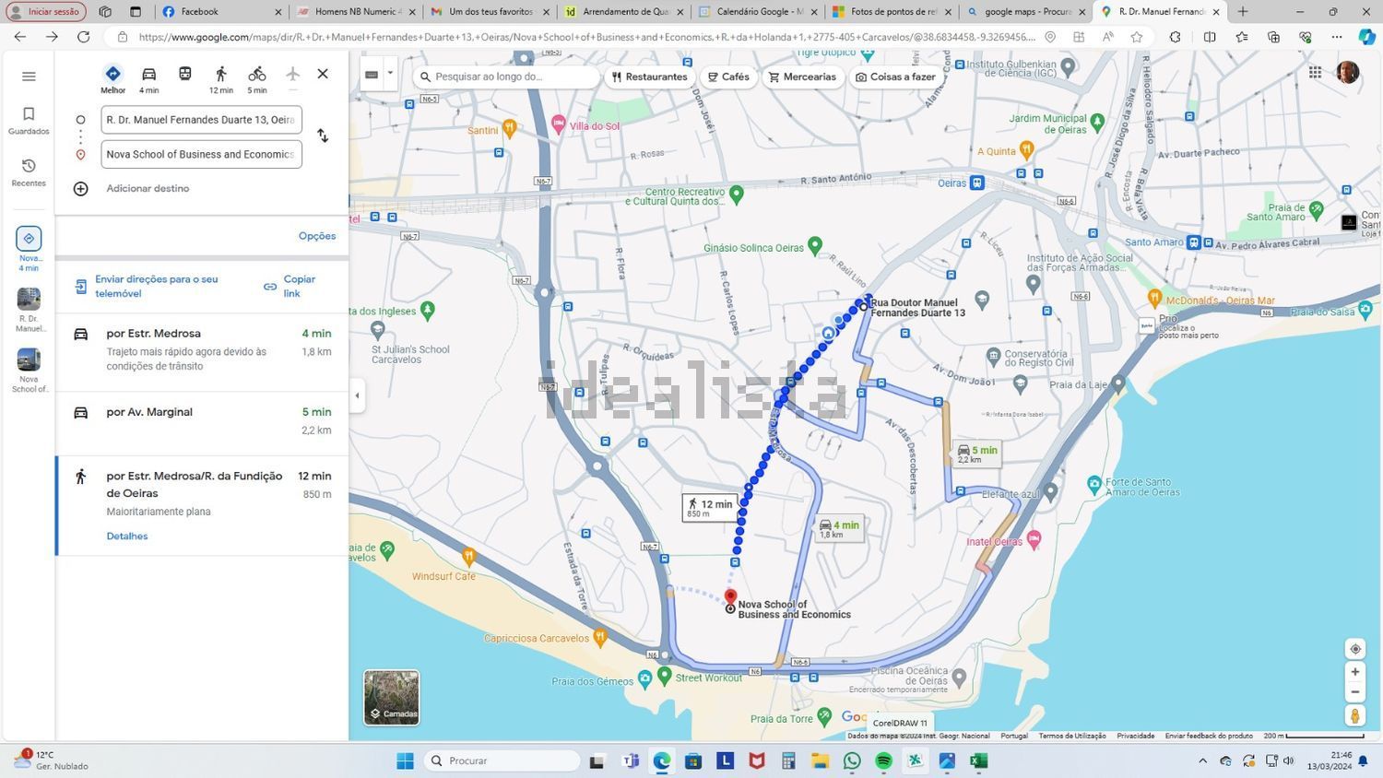Click Enviar feedback do produto link

coord(1209,736)
